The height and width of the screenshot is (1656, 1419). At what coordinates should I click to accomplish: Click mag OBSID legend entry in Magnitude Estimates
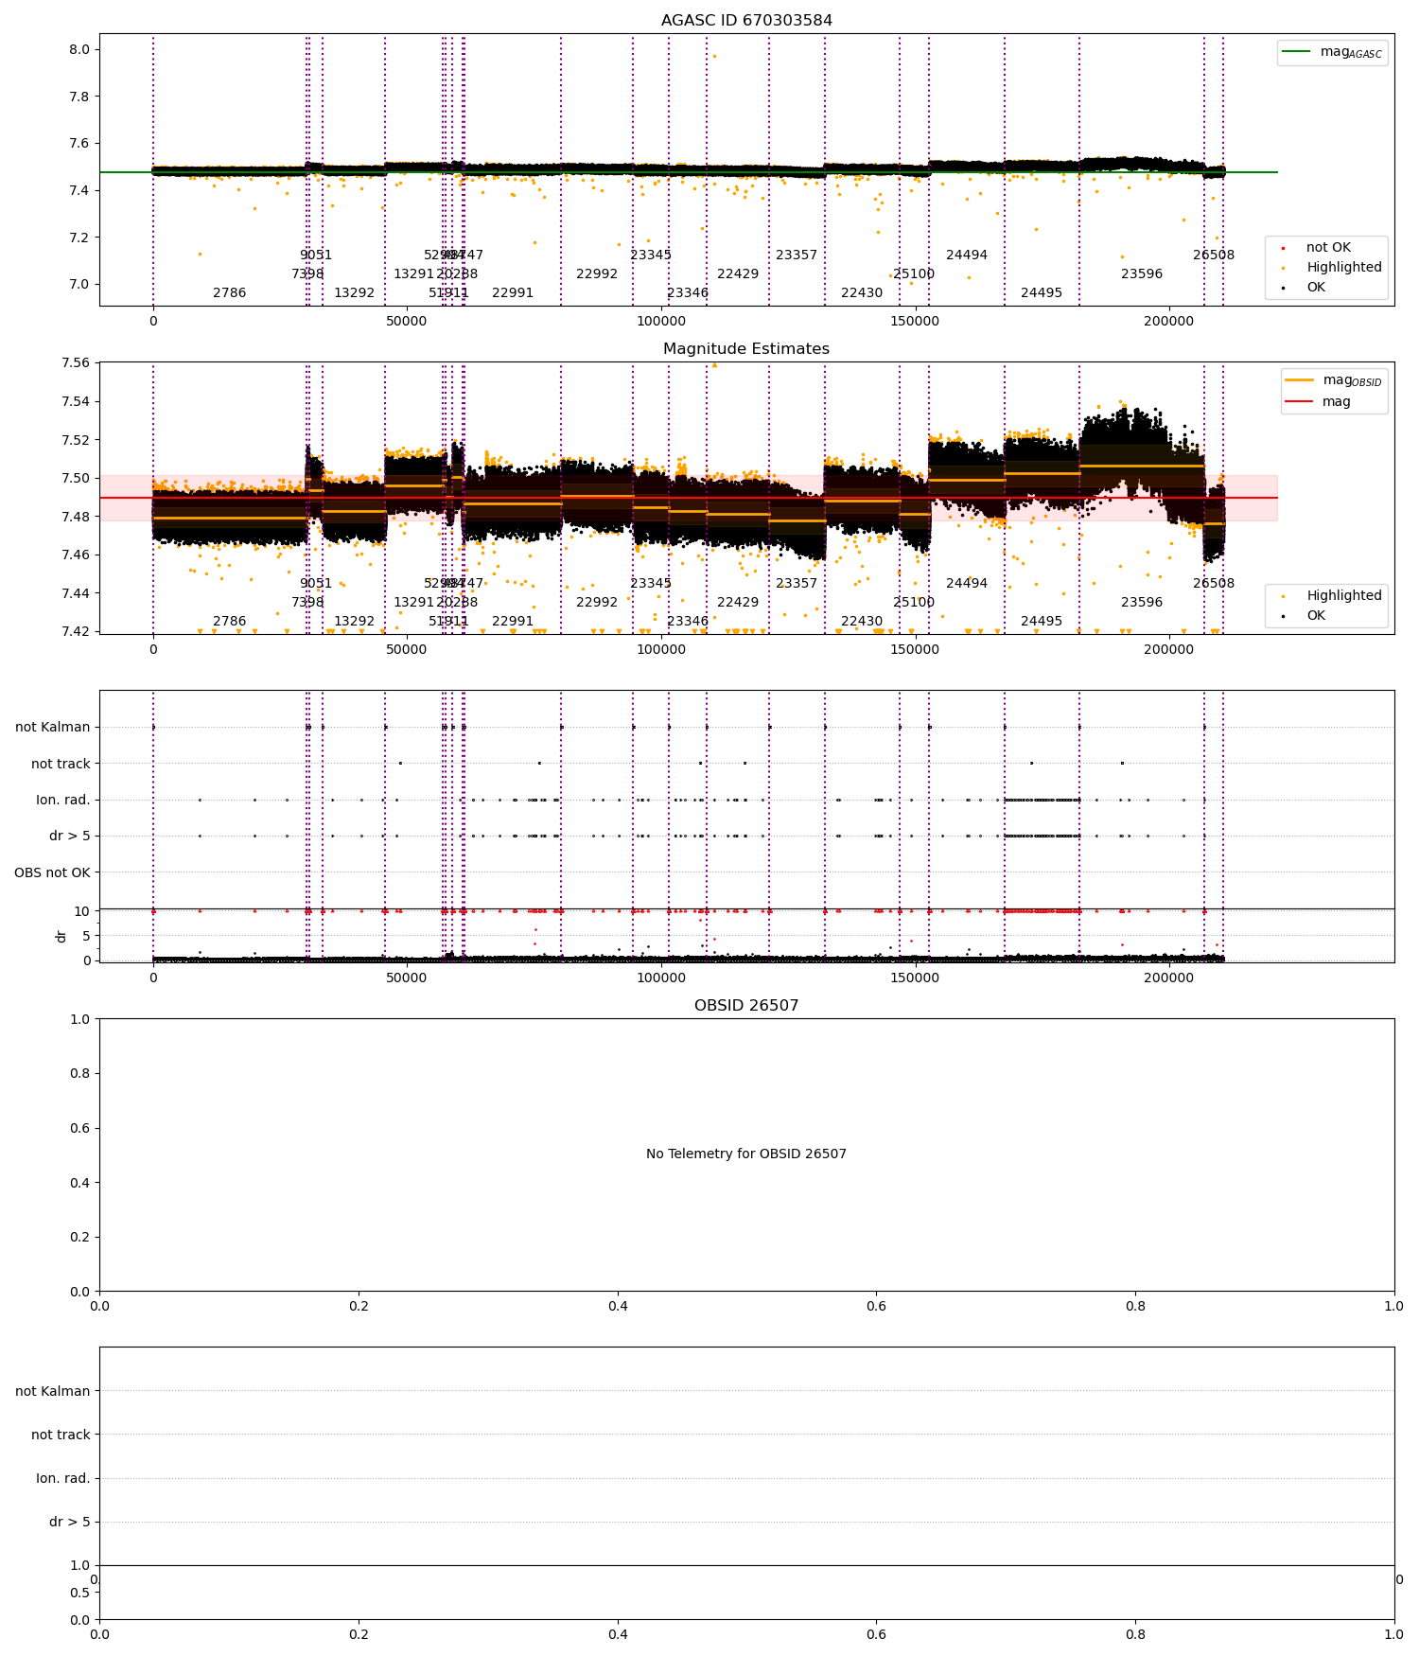click(x=1334, y=380)
